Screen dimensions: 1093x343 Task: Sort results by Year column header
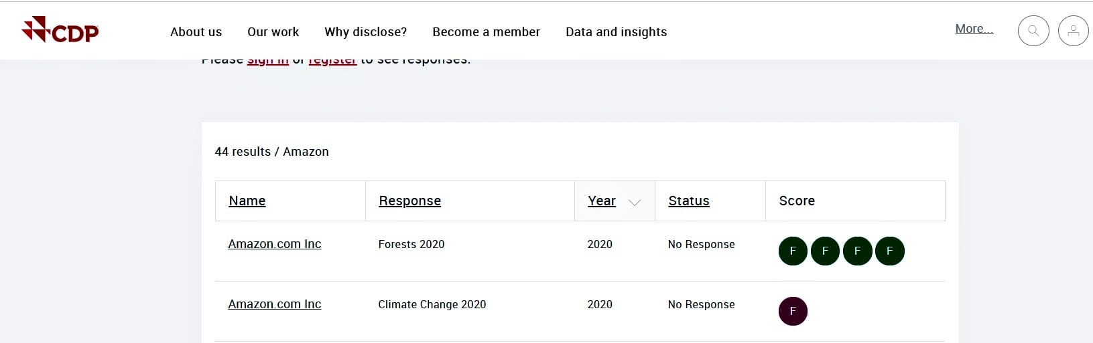[601, 201]
